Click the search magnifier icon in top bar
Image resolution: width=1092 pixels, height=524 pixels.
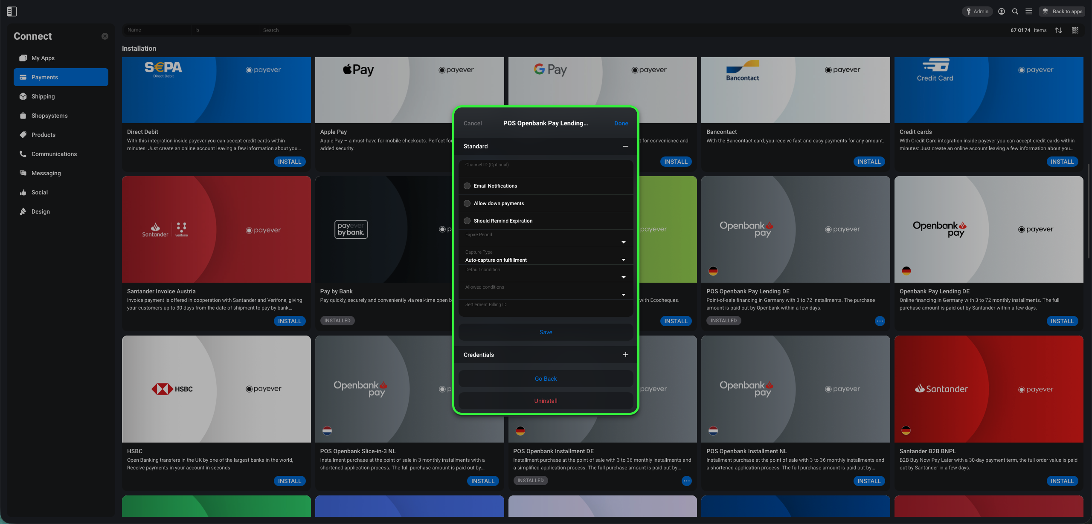click(x=1015, y=12)
